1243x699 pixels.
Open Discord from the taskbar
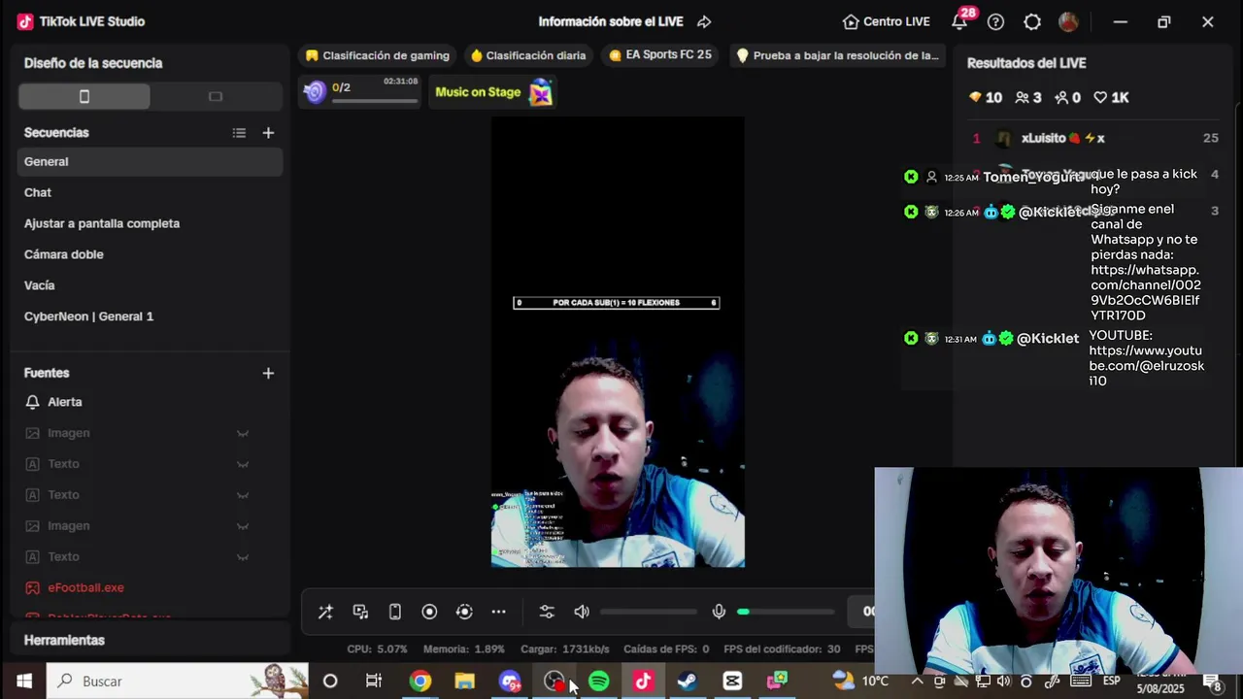pos(510,682)
